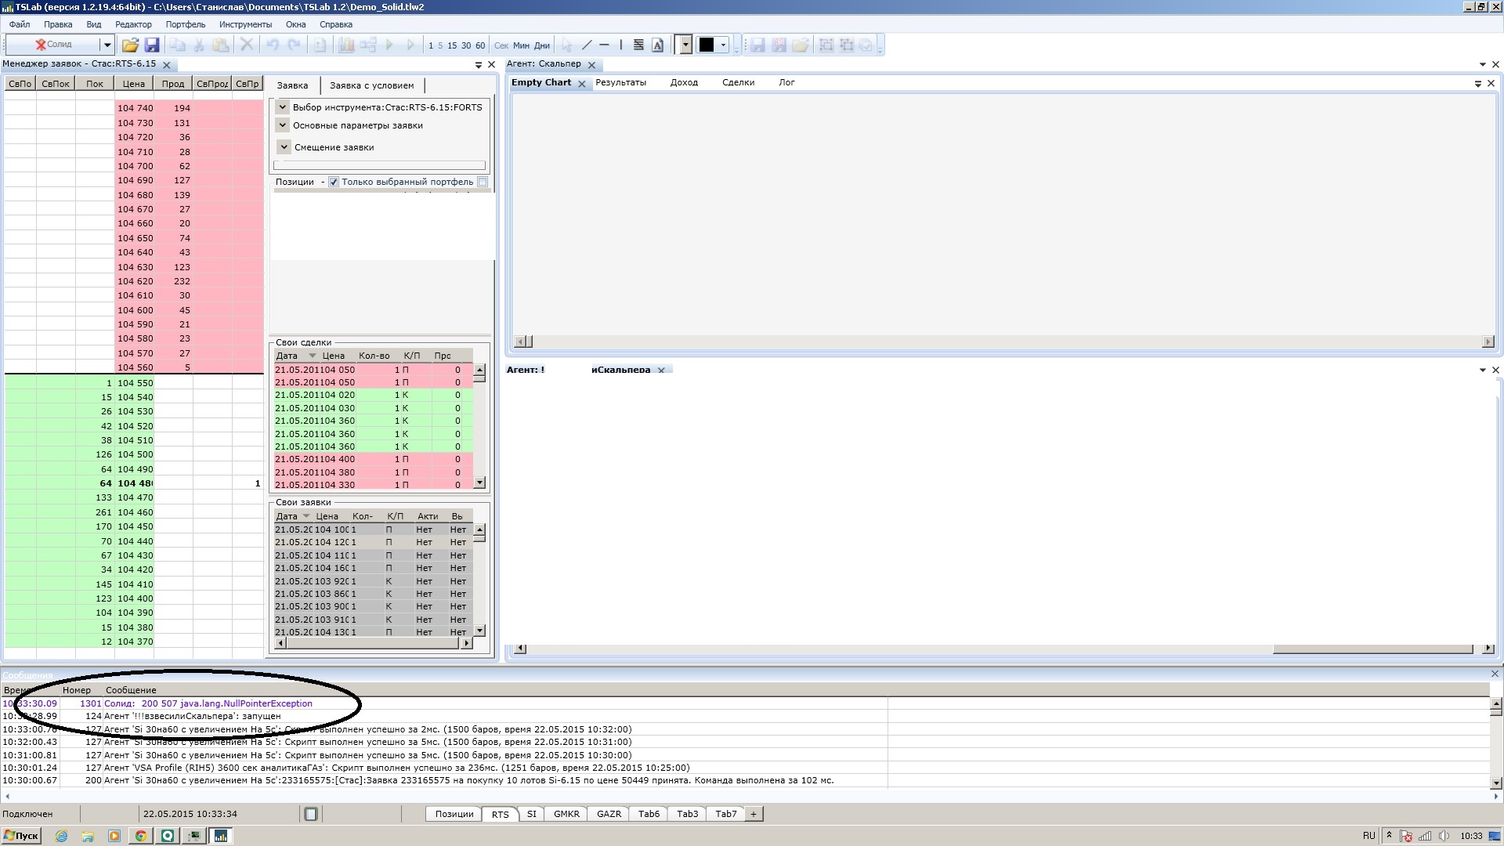The image size is (1504, 846).
Task: Click the status bar square icon near datetime
Action: pos(311,814)
